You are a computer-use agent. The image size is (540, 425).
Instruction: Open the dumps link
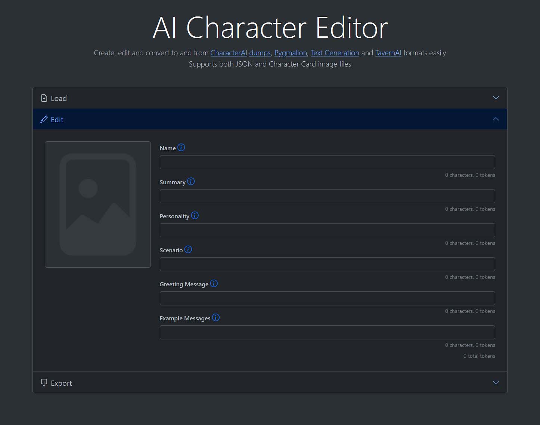click(x=260, y=53)
